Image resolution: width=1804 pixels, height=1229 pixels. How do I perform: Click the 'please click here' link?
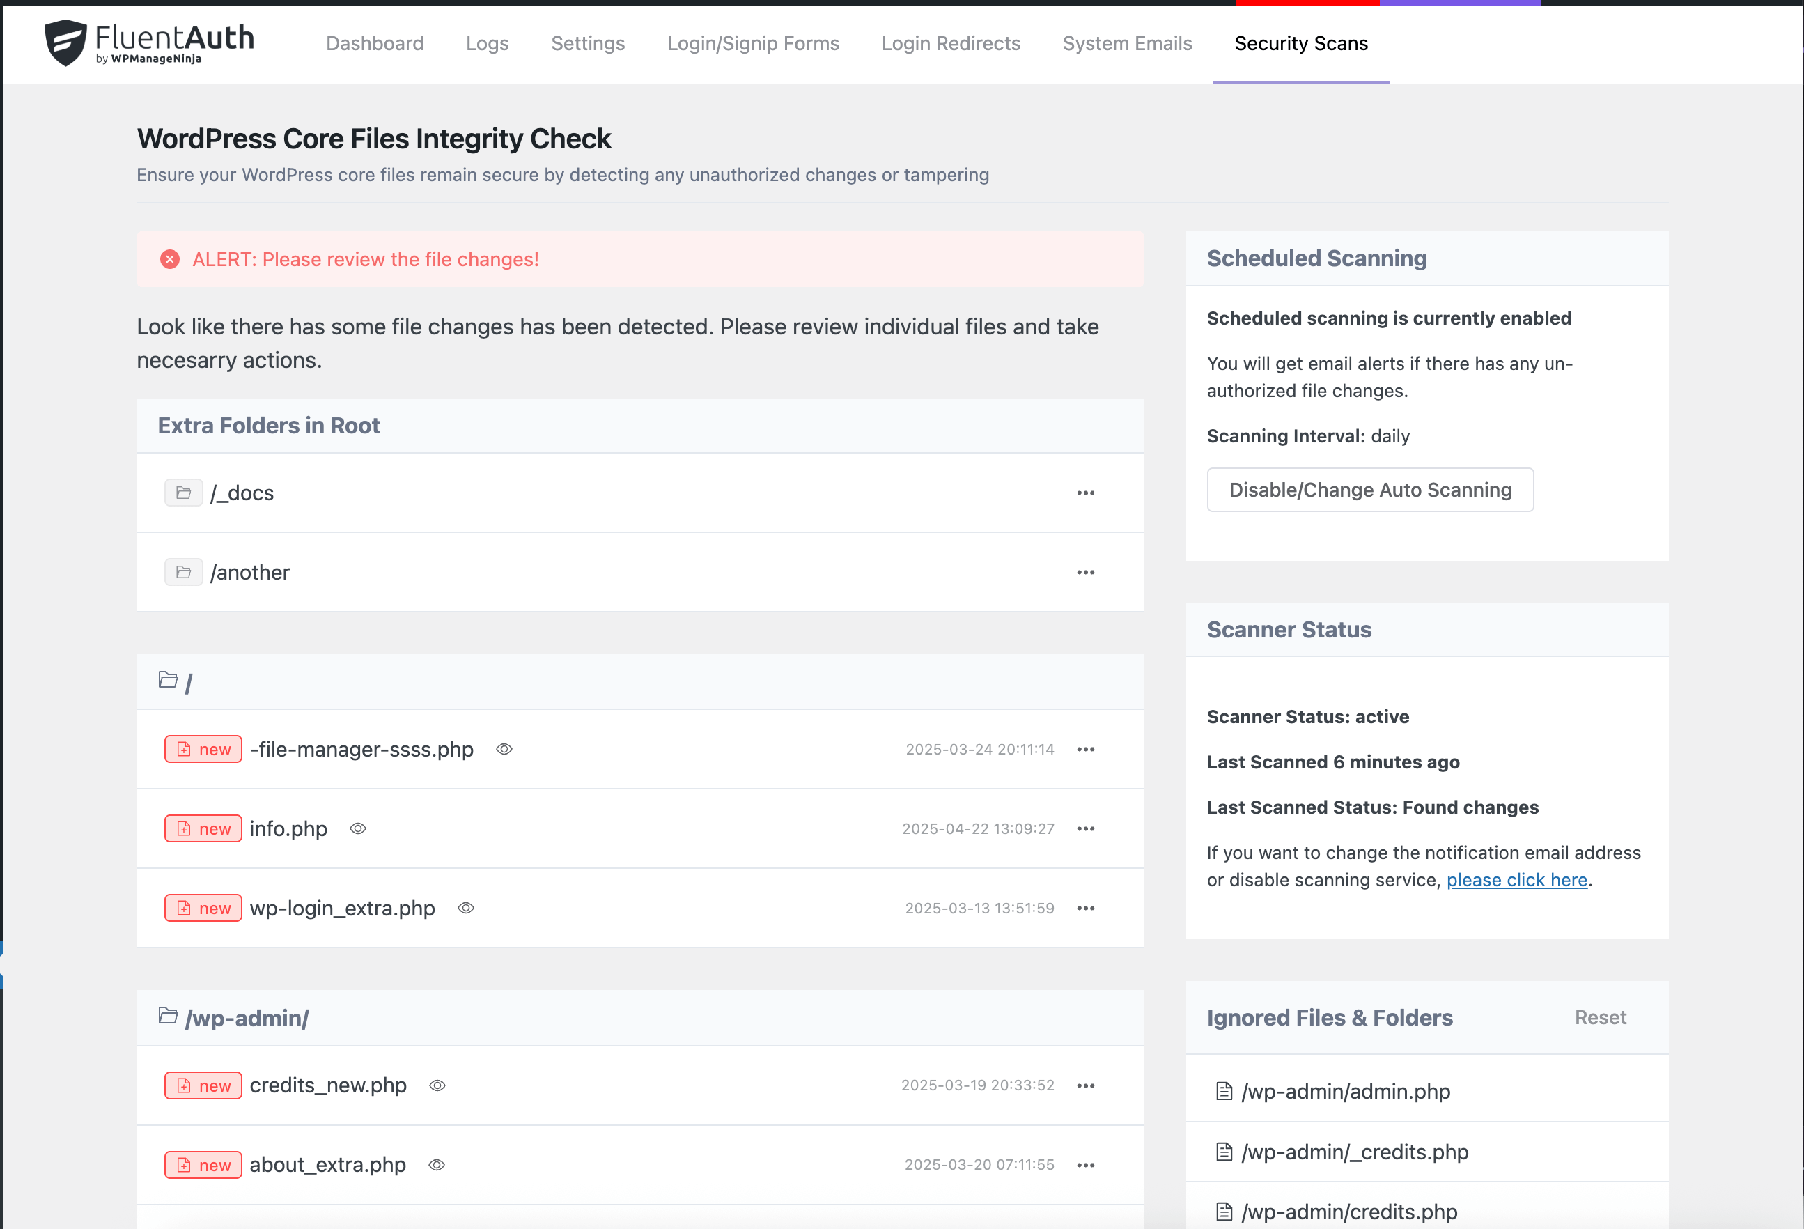coord(1518,880)
